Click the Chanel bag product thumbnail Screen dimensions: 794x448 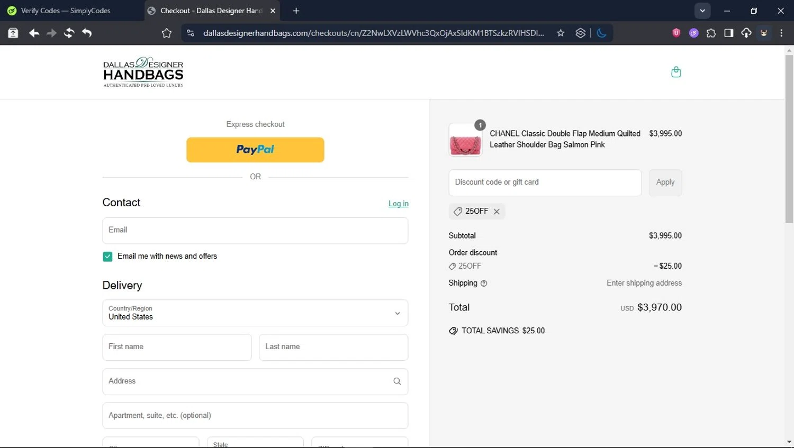[465, 140]
